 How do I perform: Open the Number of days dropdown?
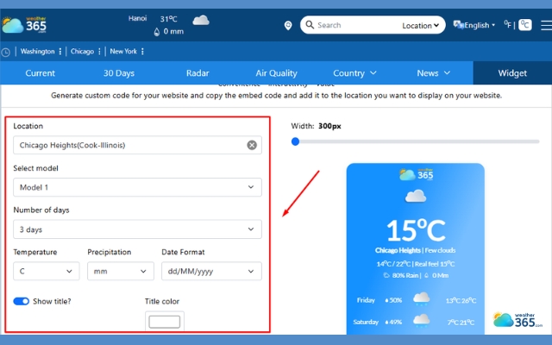pyautogui.click(x=137, y=229)
